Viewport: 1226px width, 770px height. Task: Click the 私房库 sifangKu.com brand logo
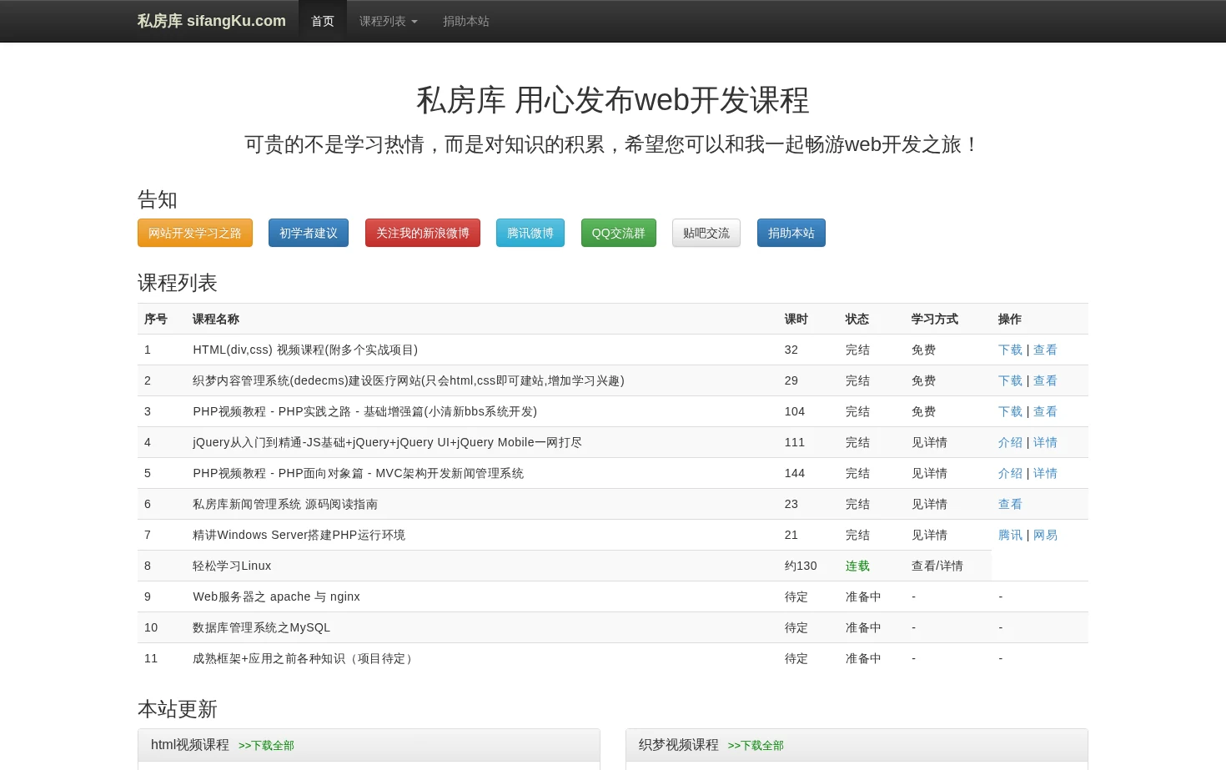point(211,21)
